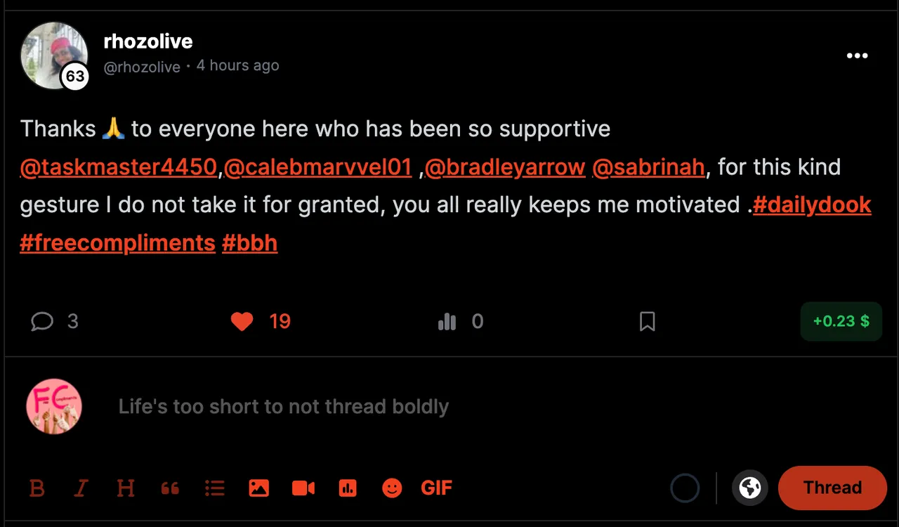
Task: Toggle bold formatting in editor
Action: pos(37,488)
